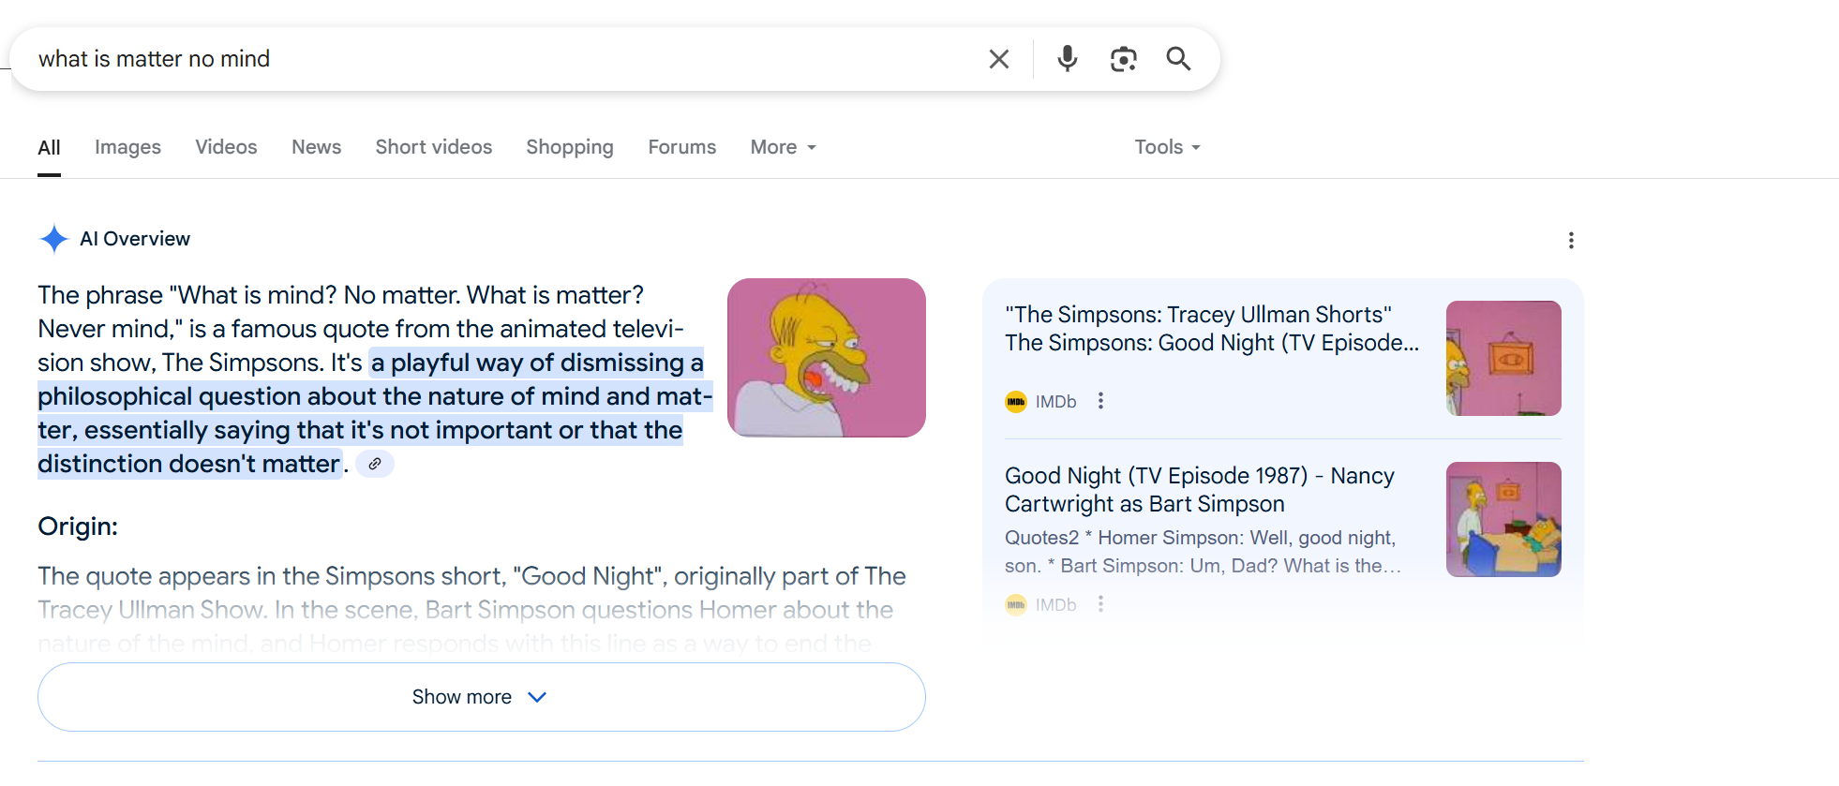The image size is (1839, 786).
Task: Select the All tab
Action: coord(49,148)
